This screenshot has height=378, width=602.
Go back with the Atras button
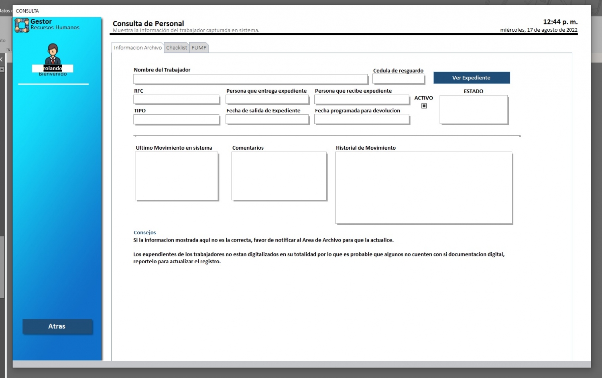pyautogui.click(x=57, y=326)
